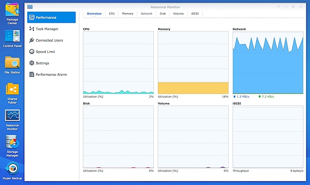Viewport: 310px width, 185px height.
Task: Select Performance in the sidebar
Action: 51,17
